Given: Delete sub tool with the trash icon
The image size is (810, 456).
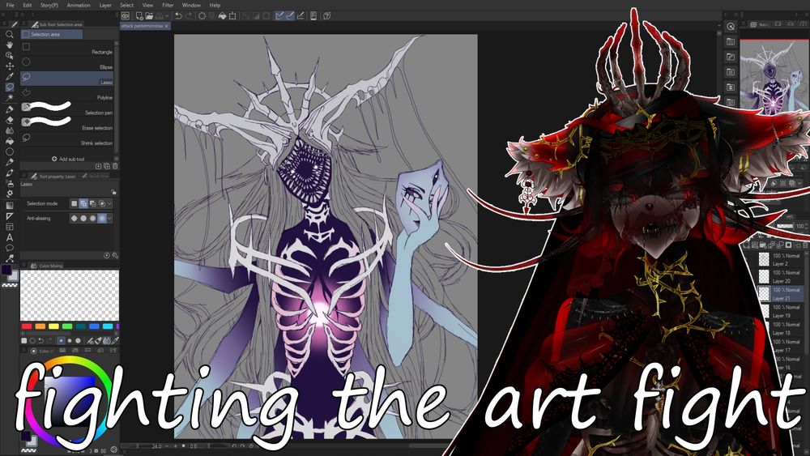Looking at the screenshot, I should tap(115, 166).
